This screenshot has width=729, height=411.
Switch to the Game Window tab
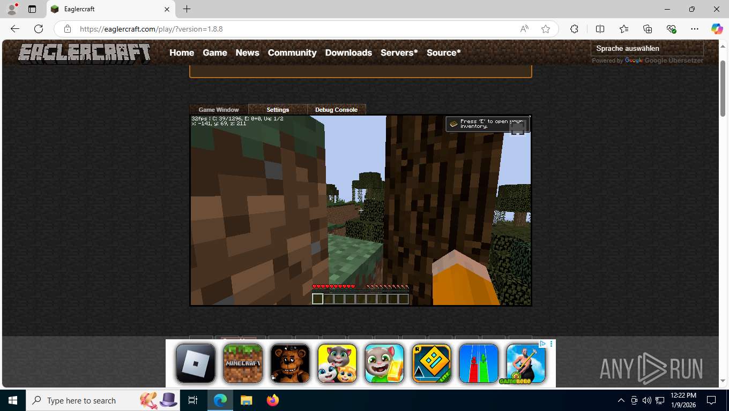coord(219,110)
